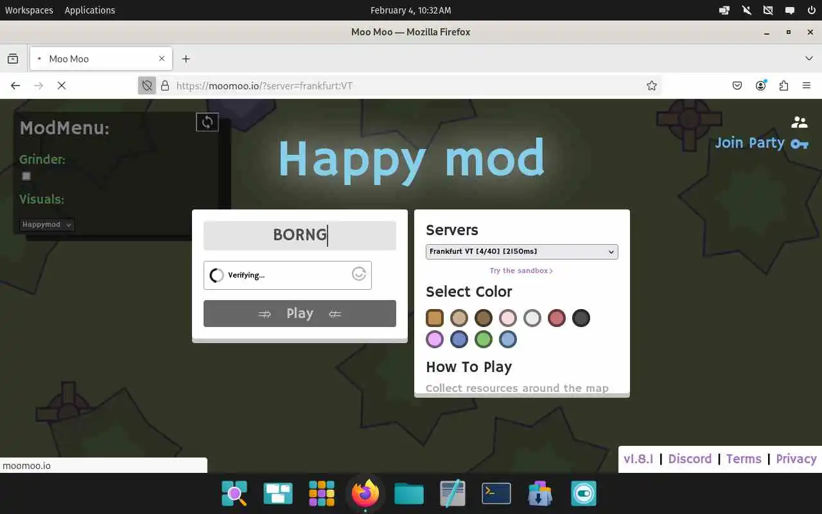This screenshot has height=514, width=822.
Task: Open the Frankfurt VT server dropdown
Action: [x=521, y=251]
